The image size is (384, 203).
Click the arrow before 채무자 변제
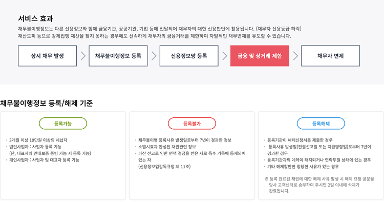295,56
